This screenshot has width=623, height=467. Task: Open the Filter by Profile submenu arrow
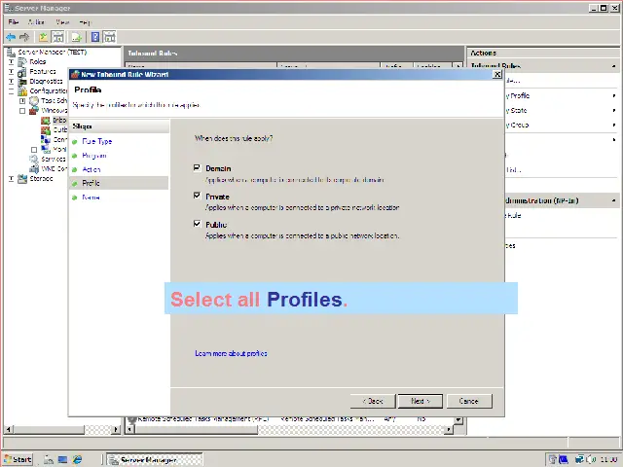click(614, 95)
